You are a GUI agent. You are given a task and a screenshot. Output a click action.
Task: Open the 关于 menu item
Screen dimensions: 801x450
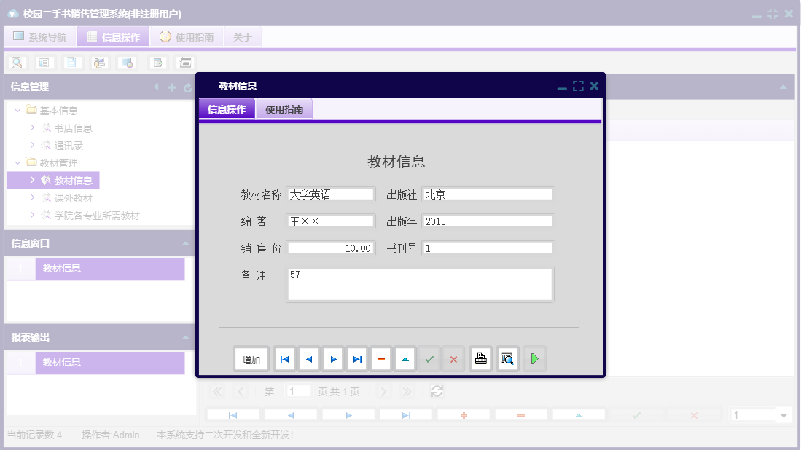click(x=243, y=36)
